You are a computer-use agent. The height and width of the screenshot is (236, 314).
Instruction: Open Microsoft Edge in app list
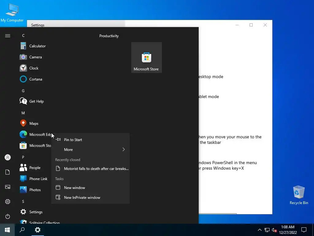36,135
